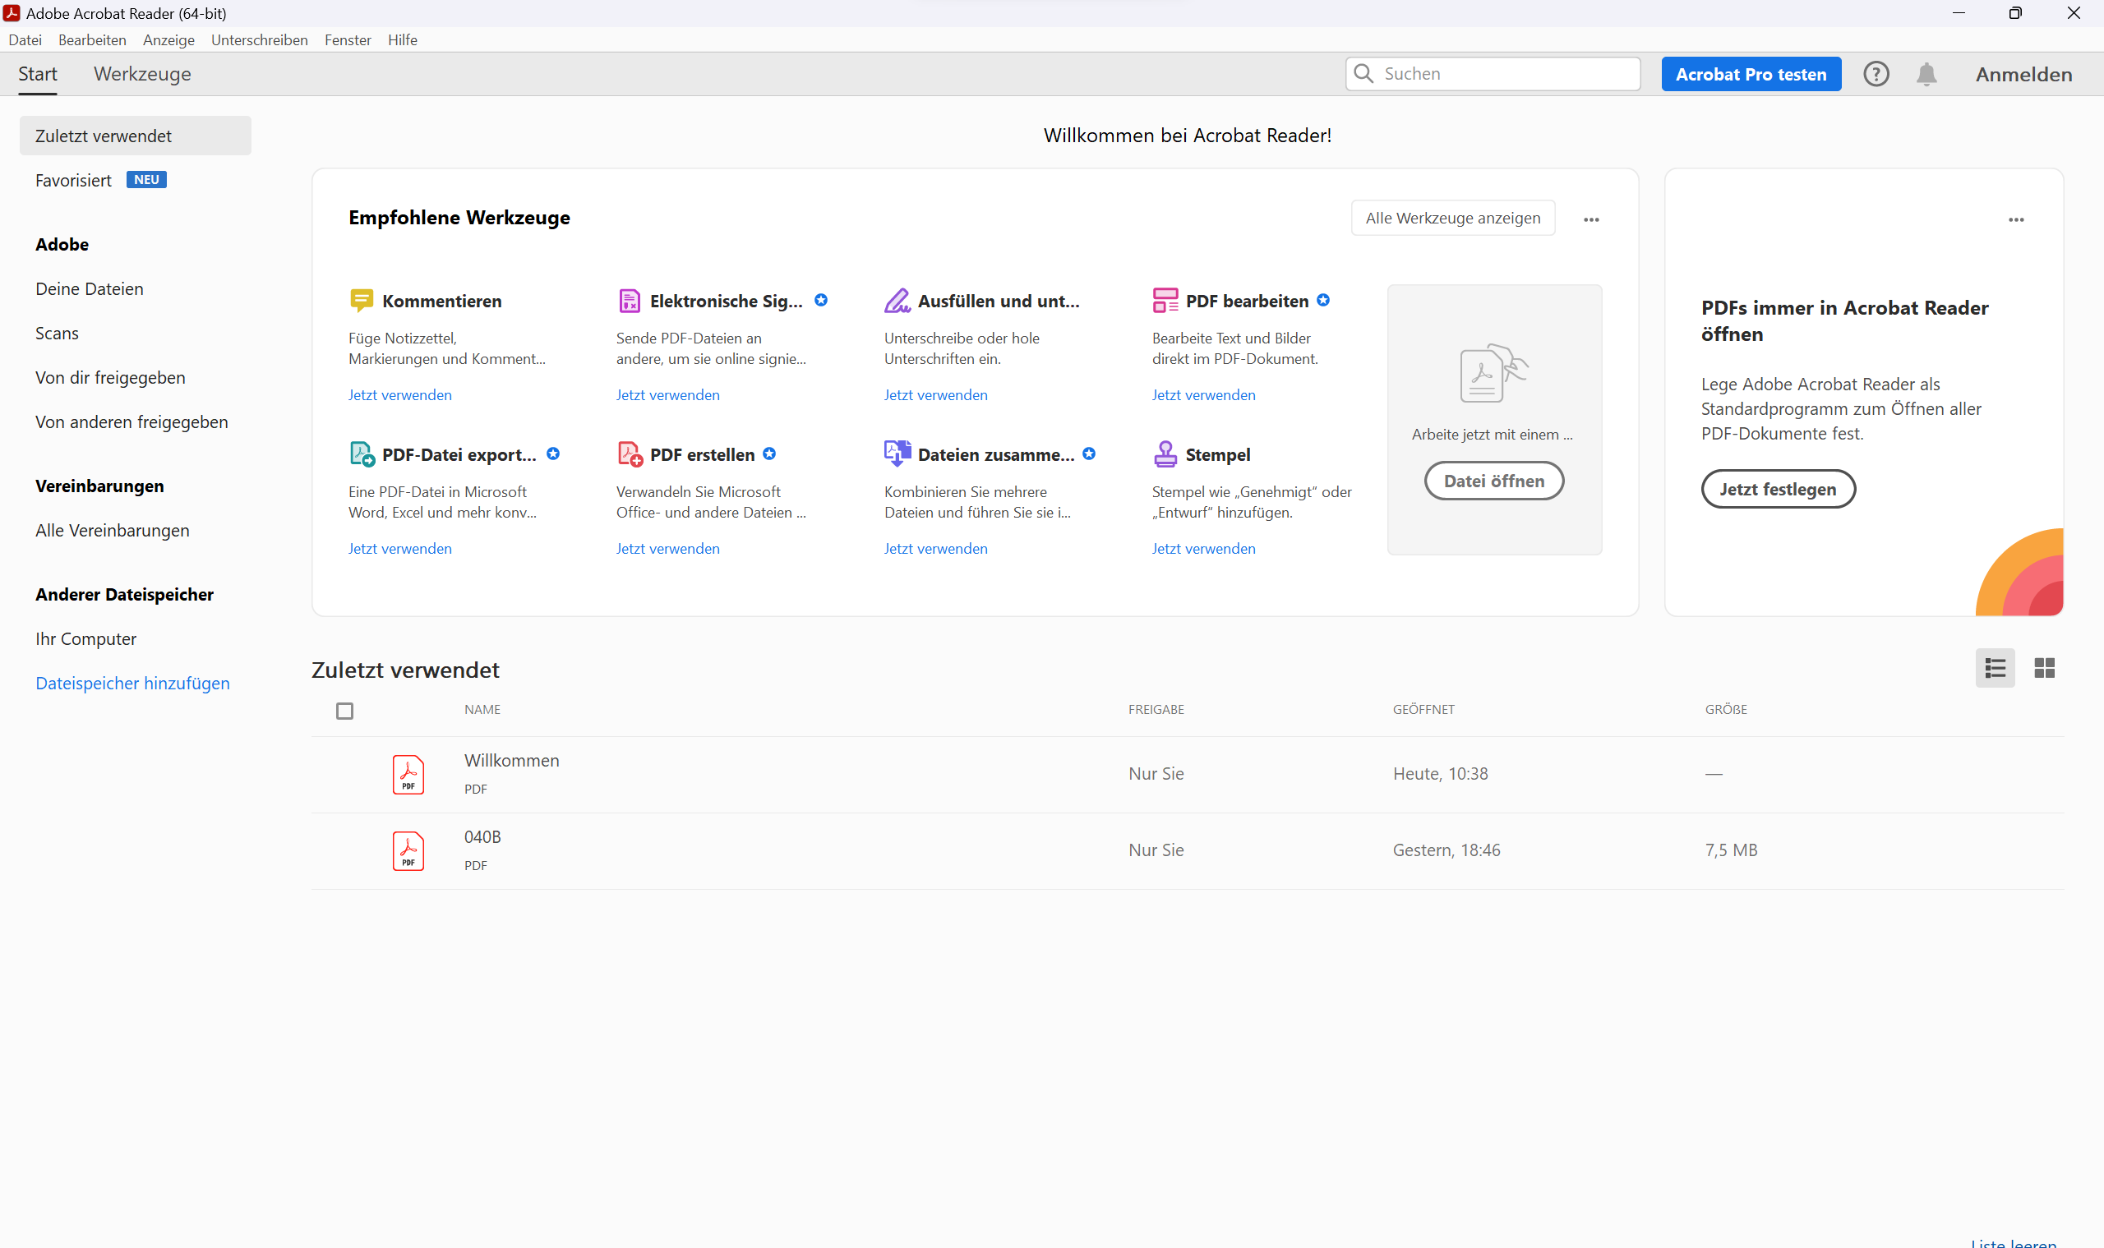The width and height of the screenshot is (2104, 1248).
Task: Click the Stempel tool icon
Action: pos(1165,454)
